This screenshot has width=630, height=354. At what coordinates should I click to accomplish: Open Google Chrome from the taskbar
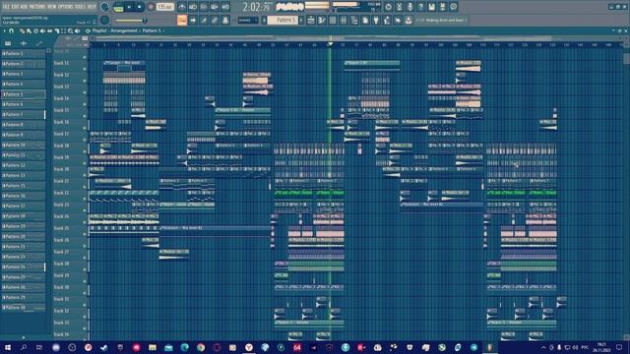pos(201,347)
